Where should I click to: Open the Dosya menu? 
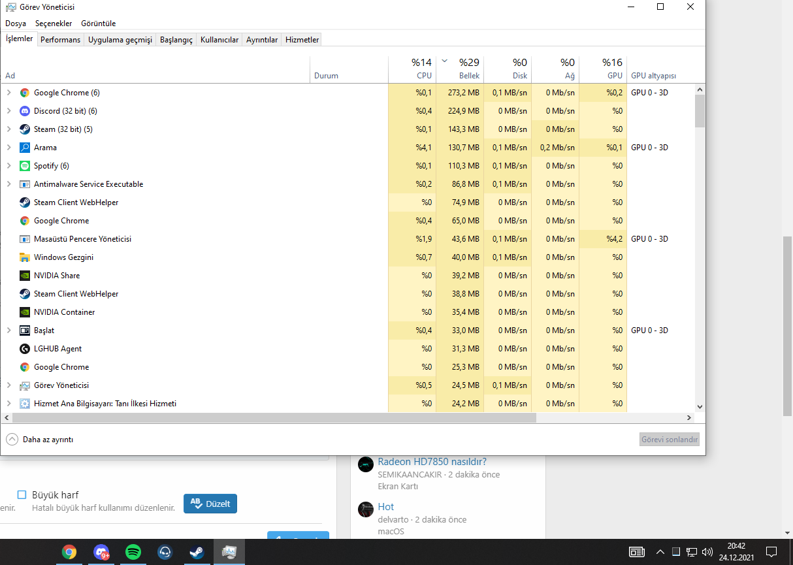click(16, 24)
